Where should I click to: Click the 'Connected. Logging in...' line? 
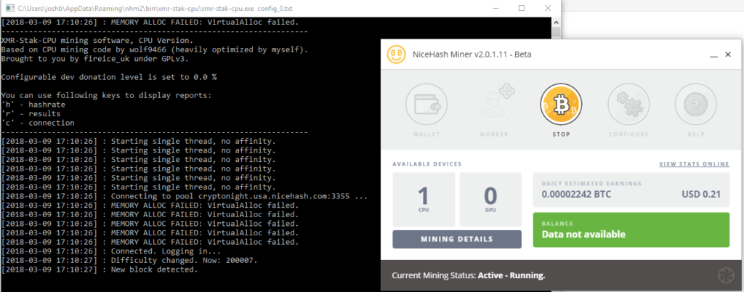[x=111, y=252]
